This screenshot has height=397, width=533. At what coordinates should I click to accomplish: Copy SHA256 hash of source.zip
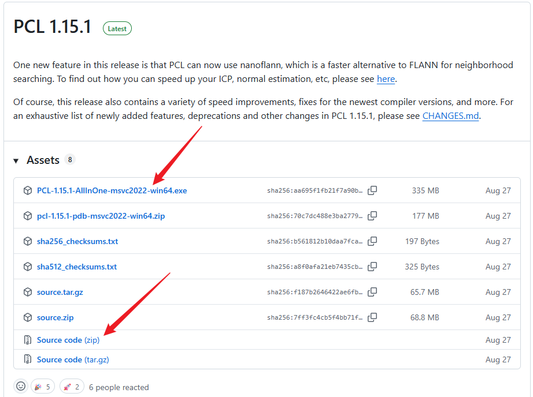(373, 317)
